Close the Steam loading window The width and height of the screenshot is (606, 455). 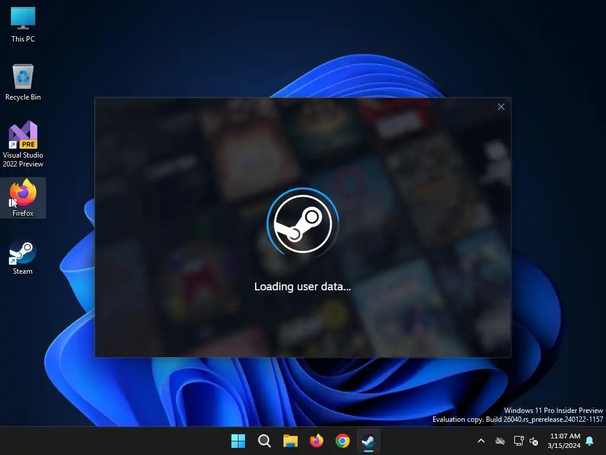click(x=501, y=107)
